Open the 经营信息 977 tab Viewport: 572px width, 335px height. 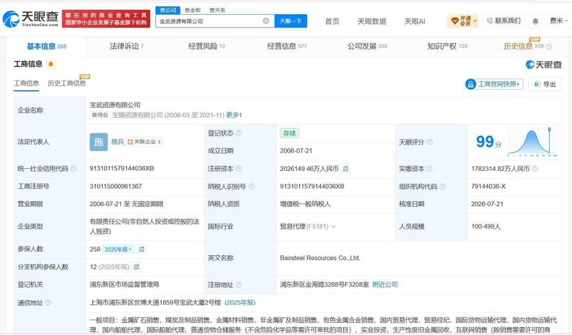coord(287,46)
